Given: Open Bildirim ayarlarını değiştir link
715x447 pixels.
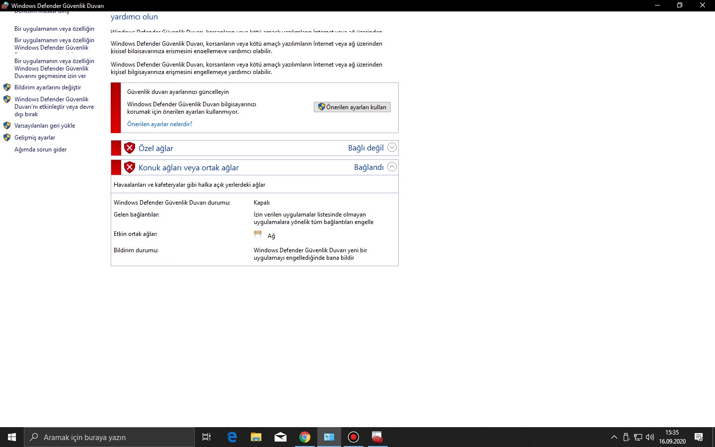Looking at the screenshot, I should (x=48, y=87).
